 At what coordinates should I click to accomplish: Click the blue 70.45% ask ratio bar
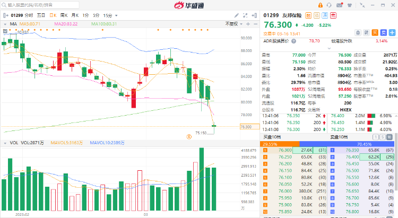coord(347,144)
